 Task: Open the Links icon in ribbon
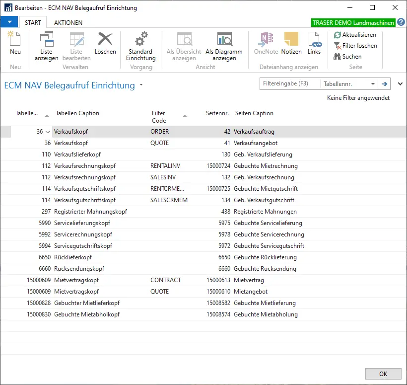point(314,43)
